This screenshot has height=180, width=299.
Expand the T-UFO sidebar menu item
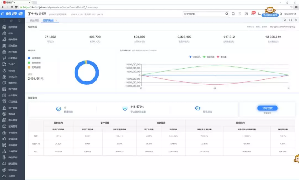click(12, 64)
